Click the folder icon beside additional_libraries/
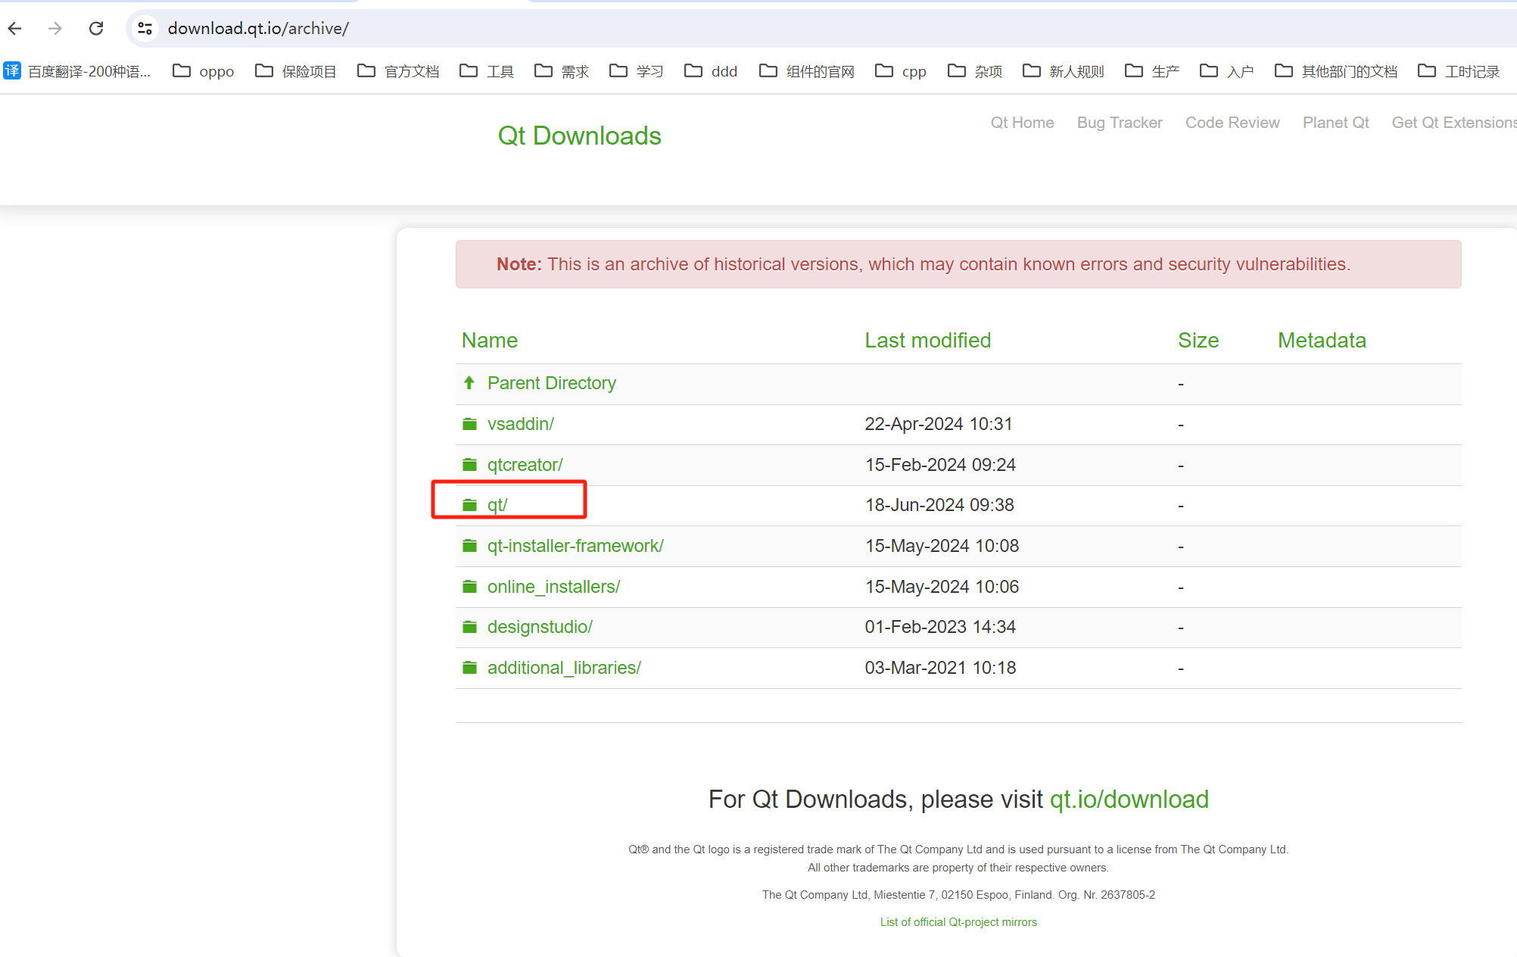 470,668
